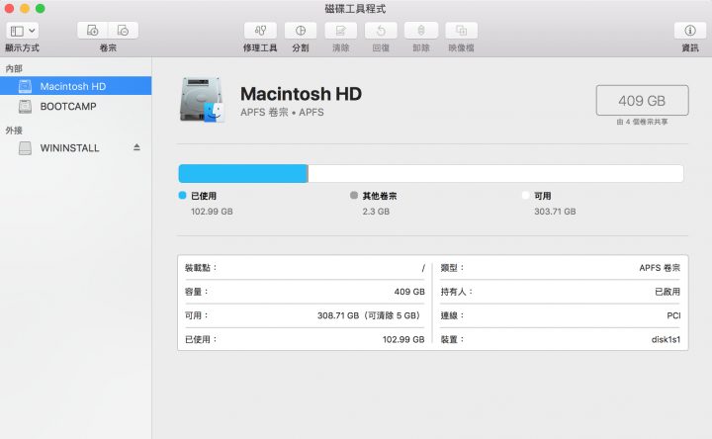Click the disk1s1 device value
The image size is (712, 439).
coord(667,339)
